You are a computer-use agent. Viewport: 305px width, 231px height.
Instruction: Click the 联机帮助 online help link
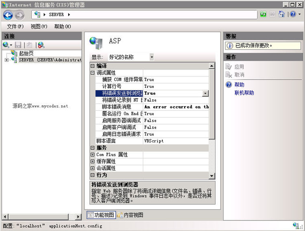pos(244,93)
